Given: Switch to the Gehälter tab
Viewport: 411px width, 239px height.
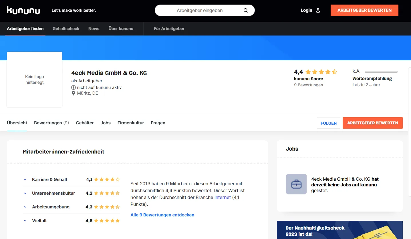Looking at the screenshot, I should point(85,123).
